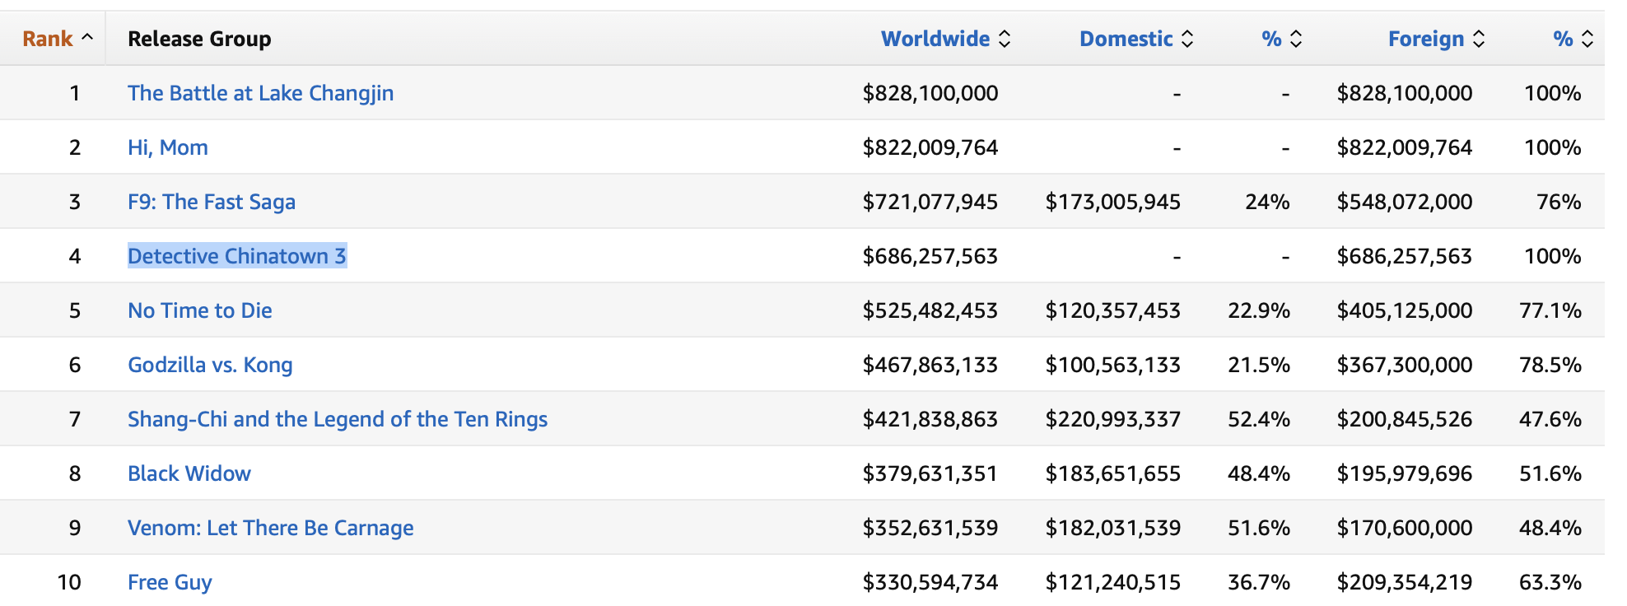The height and width of the screenshot is (606, 1627).
Task: Select domestic value $182,031,539
Action: coord(1113,528)
